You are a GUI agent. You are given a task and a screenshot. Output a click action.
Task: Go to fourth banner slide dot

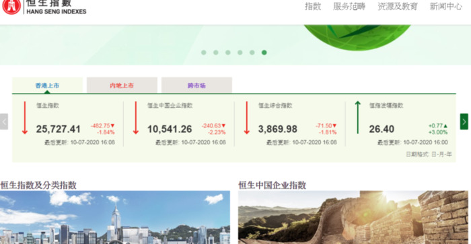(240, 53)
